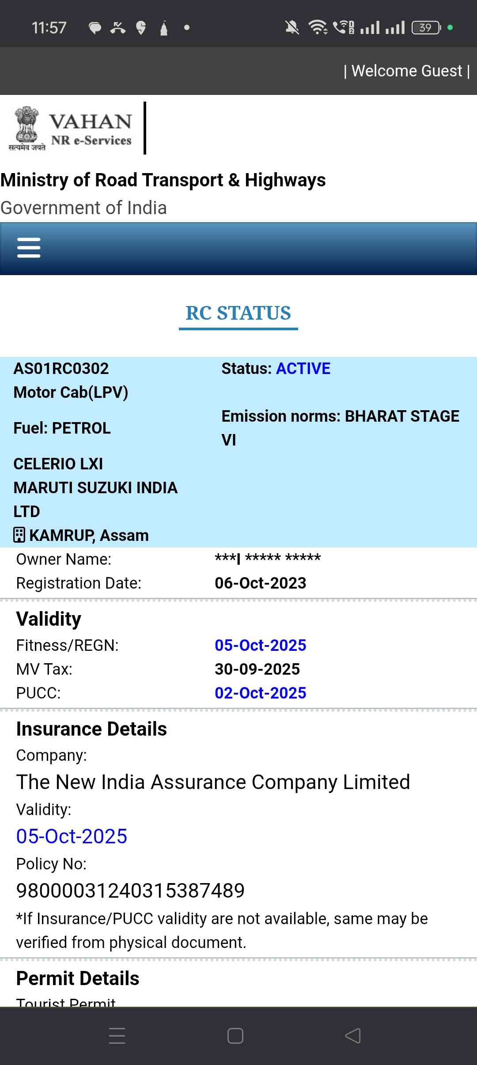Tap the building icon beside KAMRUP
The height and width of the screenshot is (1065, 477).
[19, 535]
